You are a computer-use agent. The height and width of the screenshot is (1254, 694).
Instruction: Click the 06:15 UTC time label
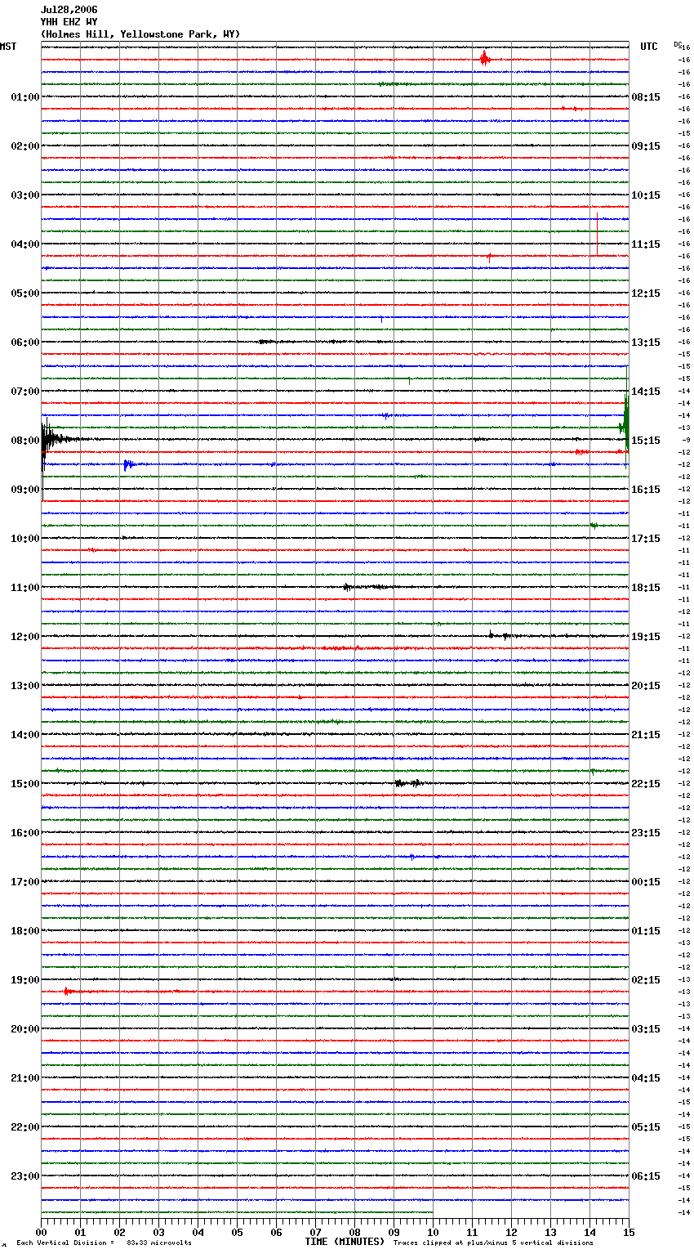pyautogui.click(x=646, y=1176)
